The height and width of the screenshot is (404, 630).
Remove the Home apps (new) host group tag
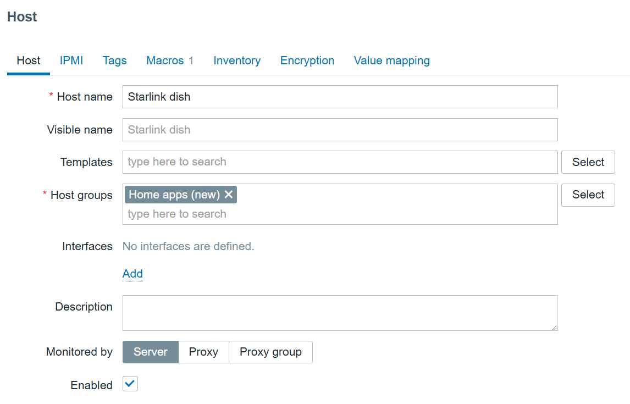pyautogui.click(x=229, y=195)
